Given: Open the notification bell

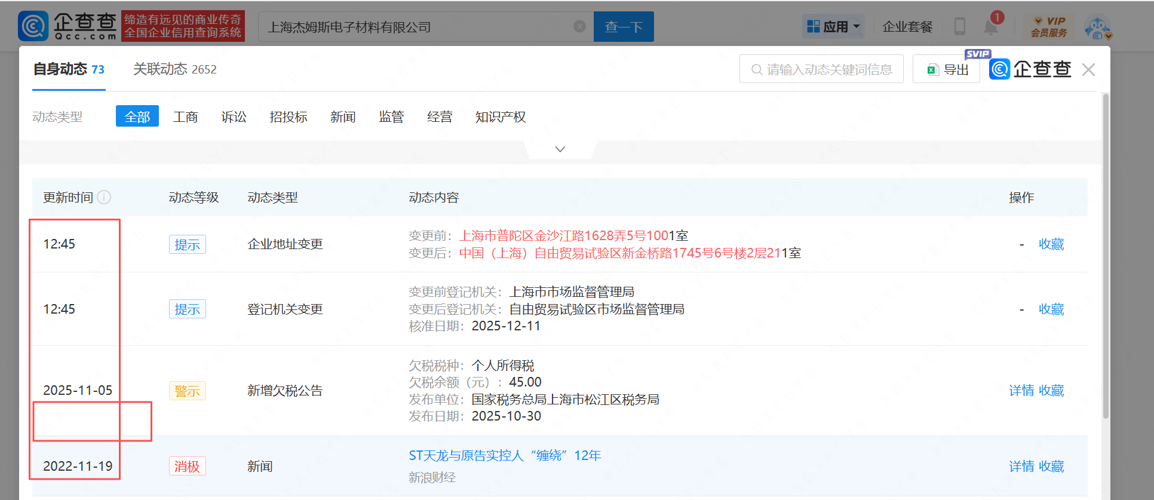Looking at the screenshot, I should [x=991, y=26].
